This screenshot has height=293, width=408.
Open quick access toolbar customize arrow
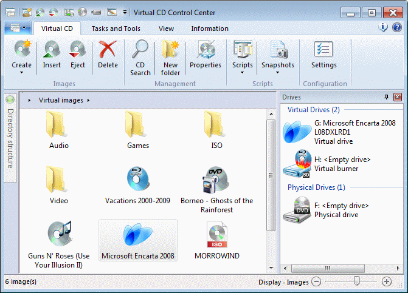click(x=125, y=12)
